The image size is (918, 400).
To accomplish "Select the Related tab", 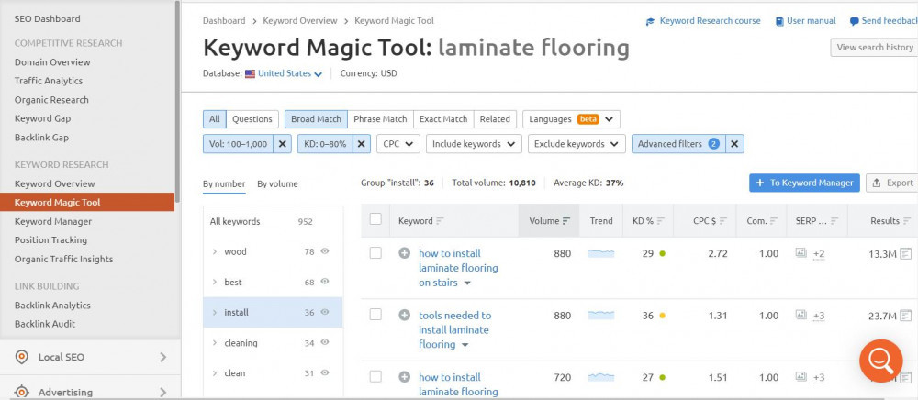I will (x=496, y=119).
